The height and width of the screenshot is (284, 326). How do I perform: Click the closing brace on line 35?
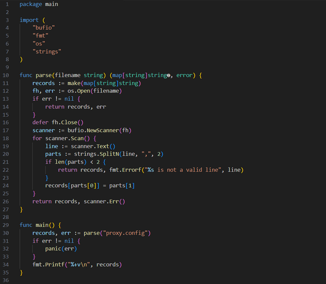pyautogui.click(x=21, y=272)
